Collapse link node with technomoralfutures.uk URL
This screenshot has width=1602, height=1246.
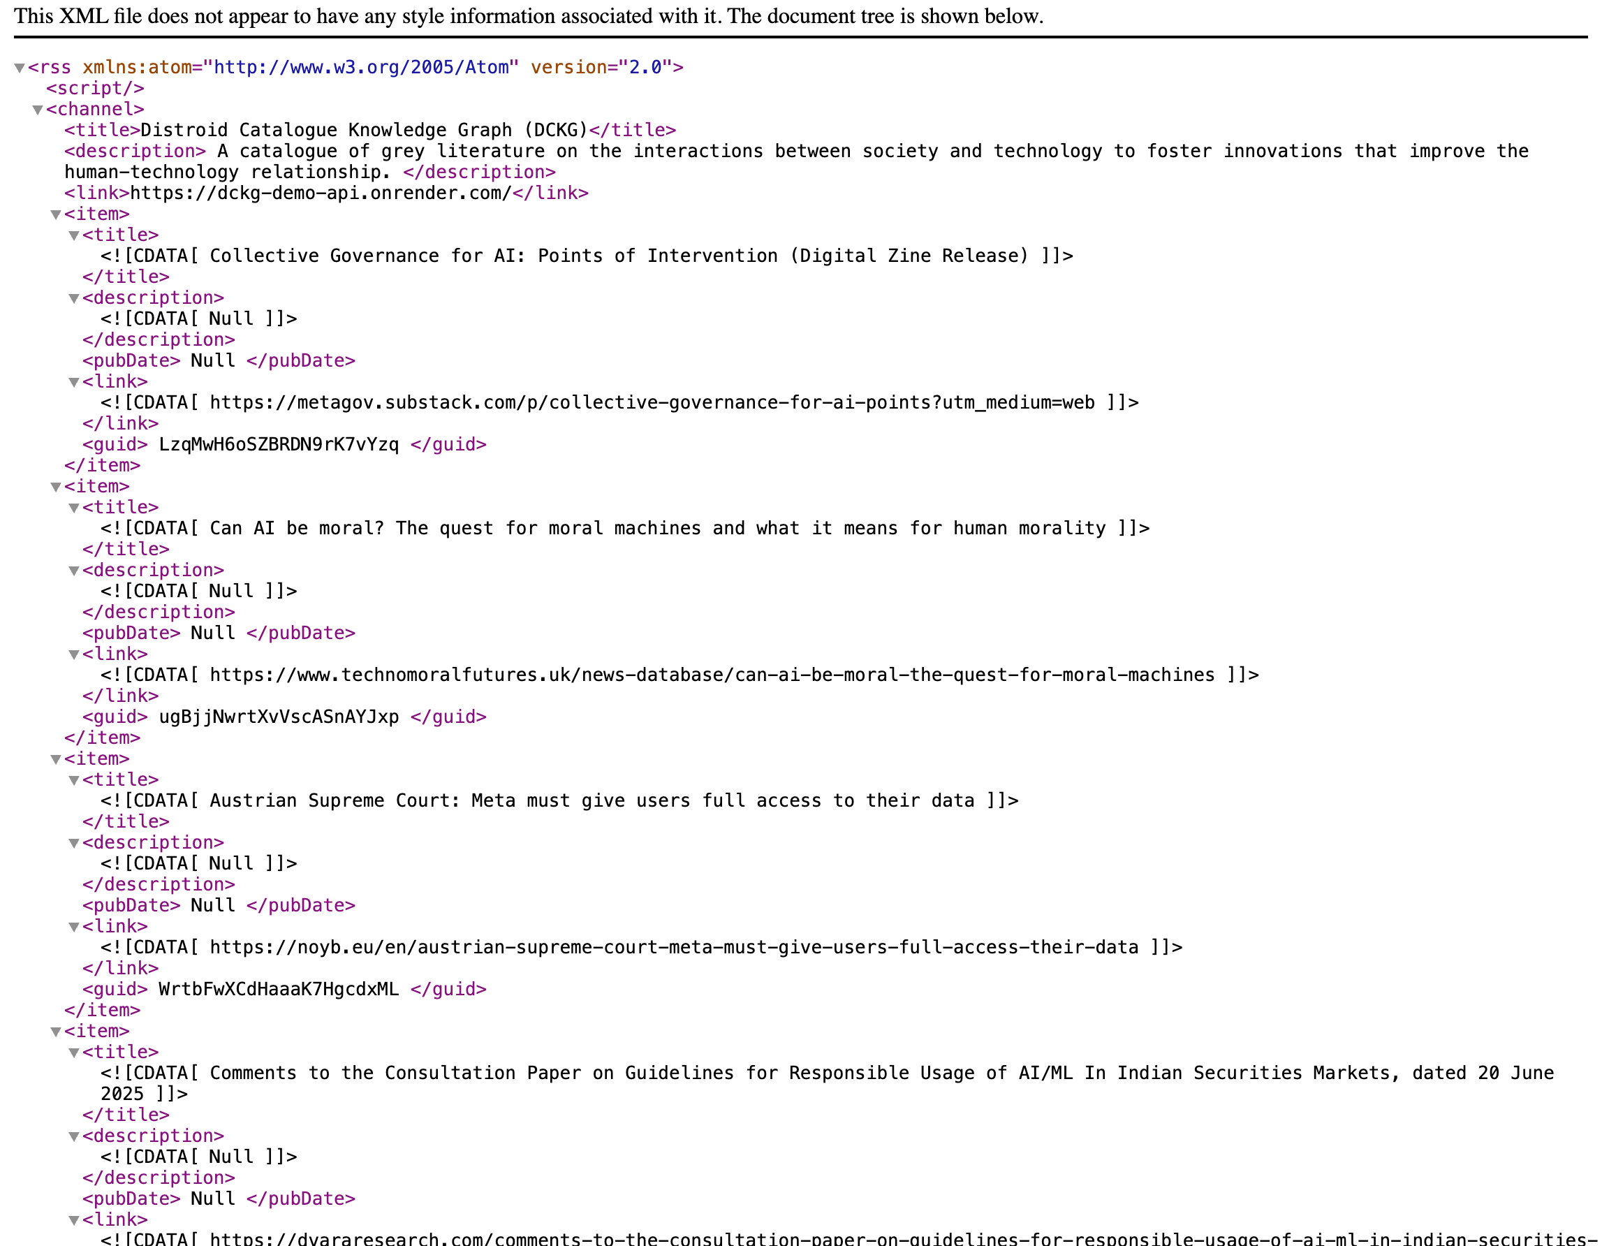click(x=74, y=654)
